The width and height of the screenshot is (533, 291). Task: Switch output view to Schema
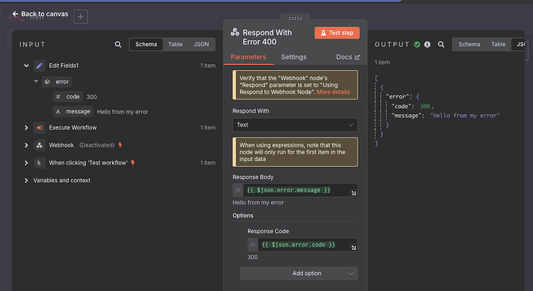[x=469, y=45]
